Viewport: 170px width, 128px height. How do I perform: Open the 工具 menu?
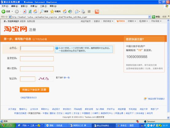click(x=43, y=6)
